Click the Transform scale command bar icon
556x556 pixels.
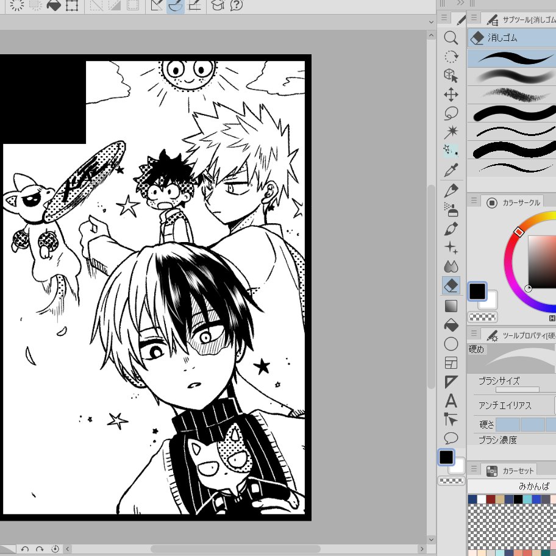[x=72, y=5]
